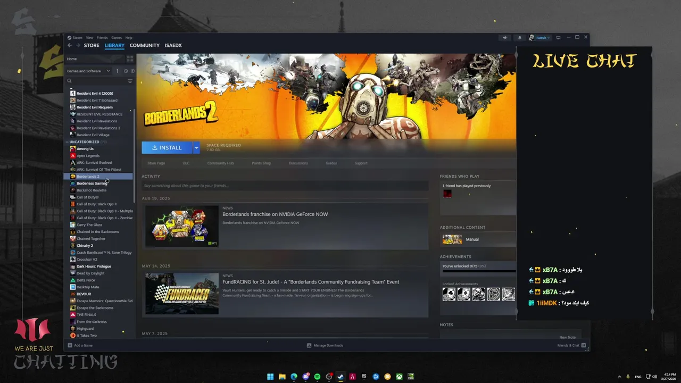Viewport: 681px width, 383px height.
Task: Go back with the Steam back arrow
Action: (70, 46)
